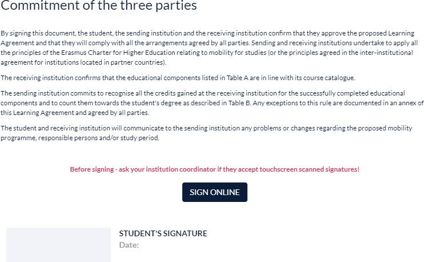Click the empty student signature box

pos(58,245)
